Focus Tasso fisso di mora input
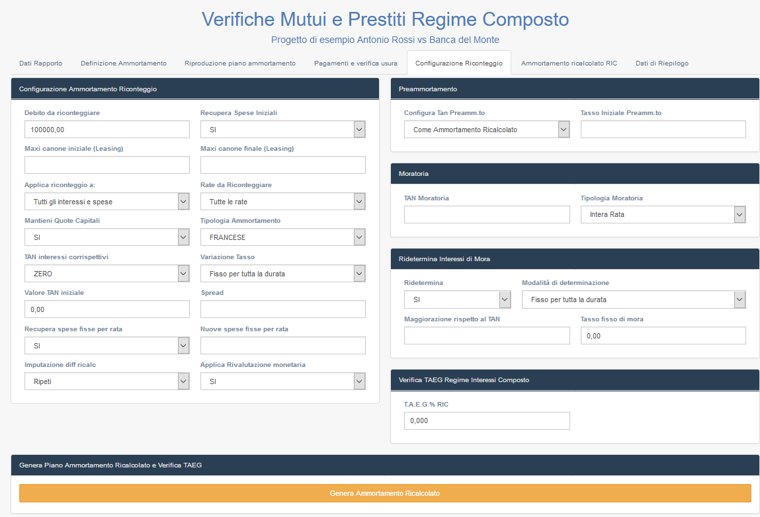 click(x=663, y=336)
